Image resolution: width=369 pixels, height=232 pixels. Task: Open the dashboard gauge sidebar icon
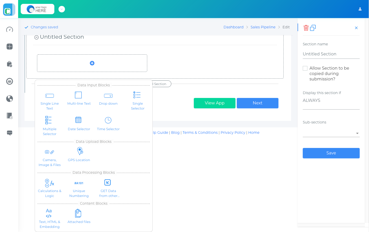tap(10, 29)
